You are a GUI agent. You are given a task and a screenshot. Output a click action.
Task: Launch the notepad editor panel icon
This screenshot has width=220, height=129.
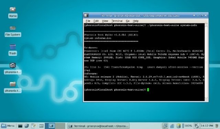(34, 126)
